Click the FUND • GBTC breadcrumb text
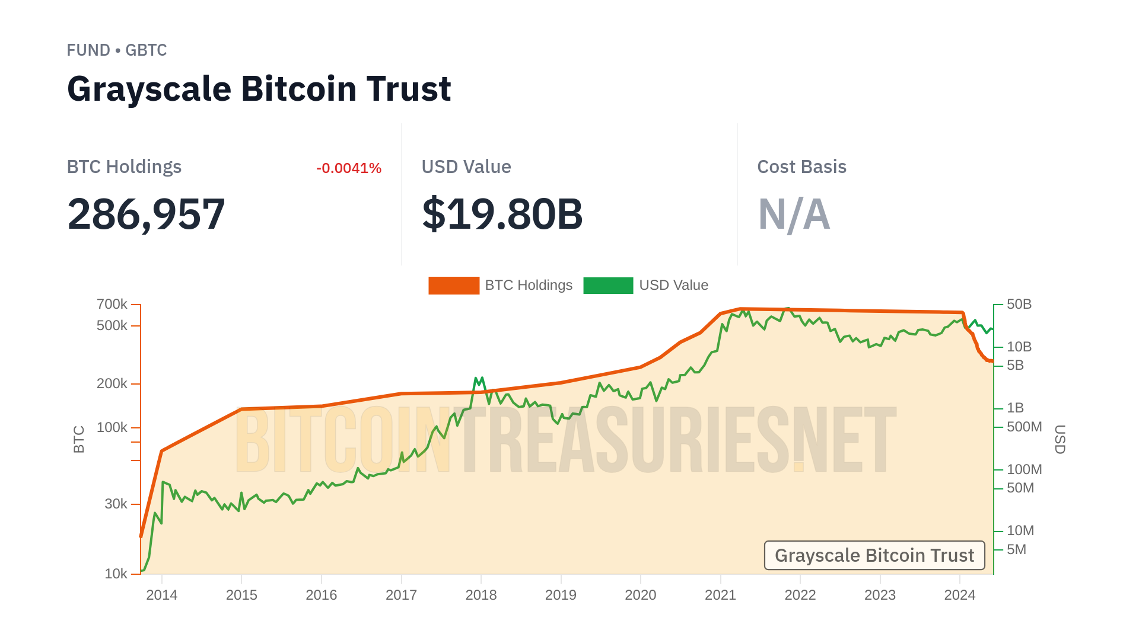1139x640 pixels. 117,50
